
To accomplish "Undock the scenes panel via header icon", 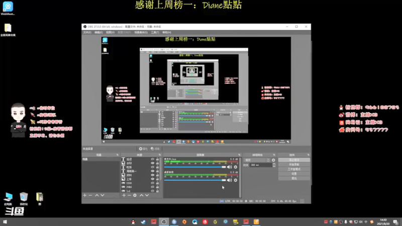I will (x=118, y=155).
